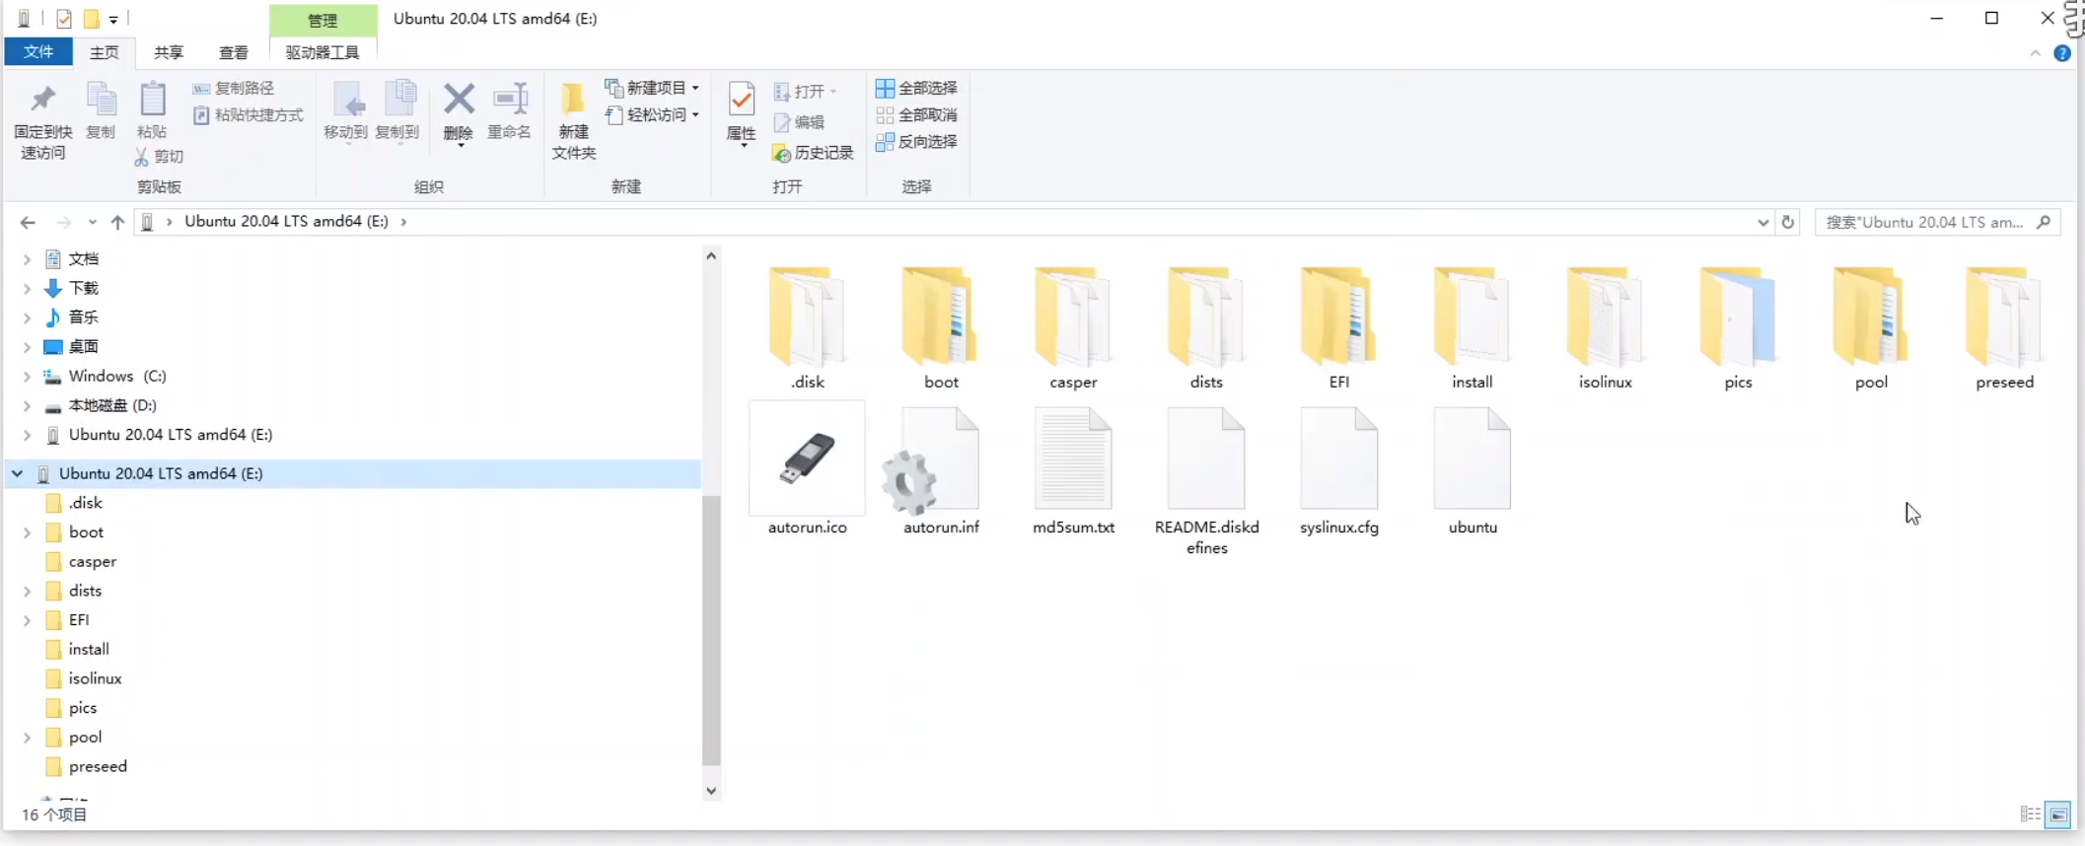Click the Manage (管理) contextual tab
Screen dimensions: 2085x846
point(323,20)
